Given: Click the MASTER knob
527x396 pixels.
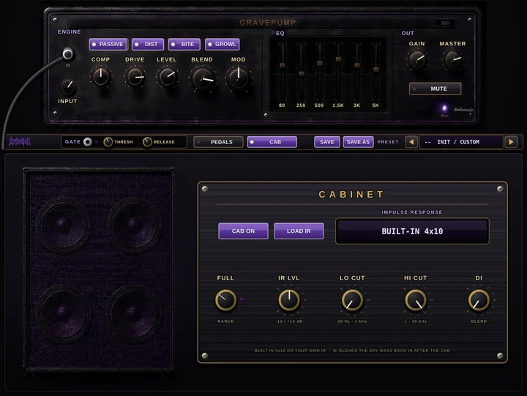Looking at the screenshot, I should pos(453,59).
